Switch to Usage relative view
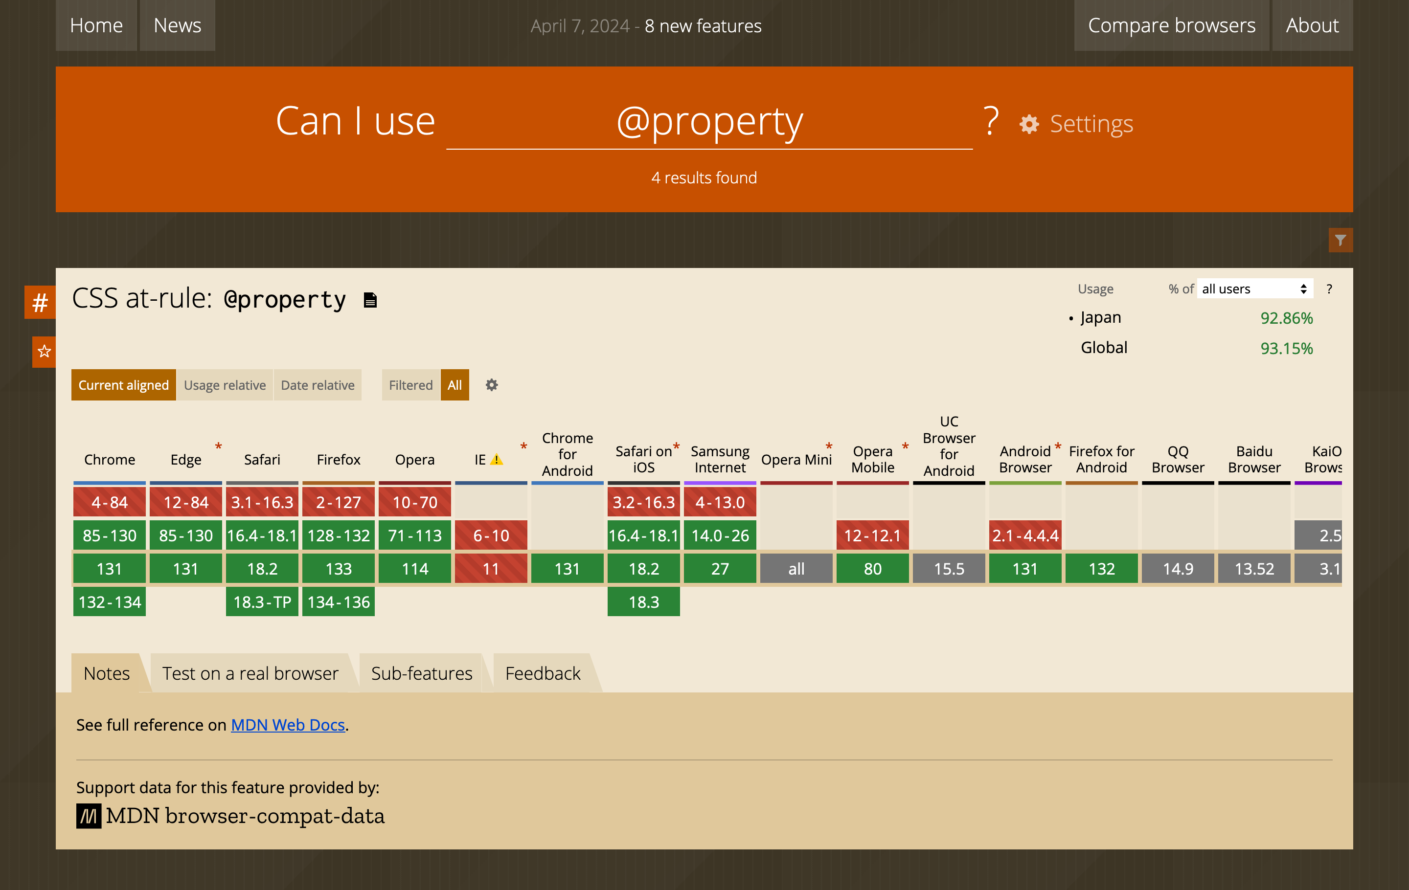Image resolution: width=1409 pixels, height=890 pixels. coord(225,385)
